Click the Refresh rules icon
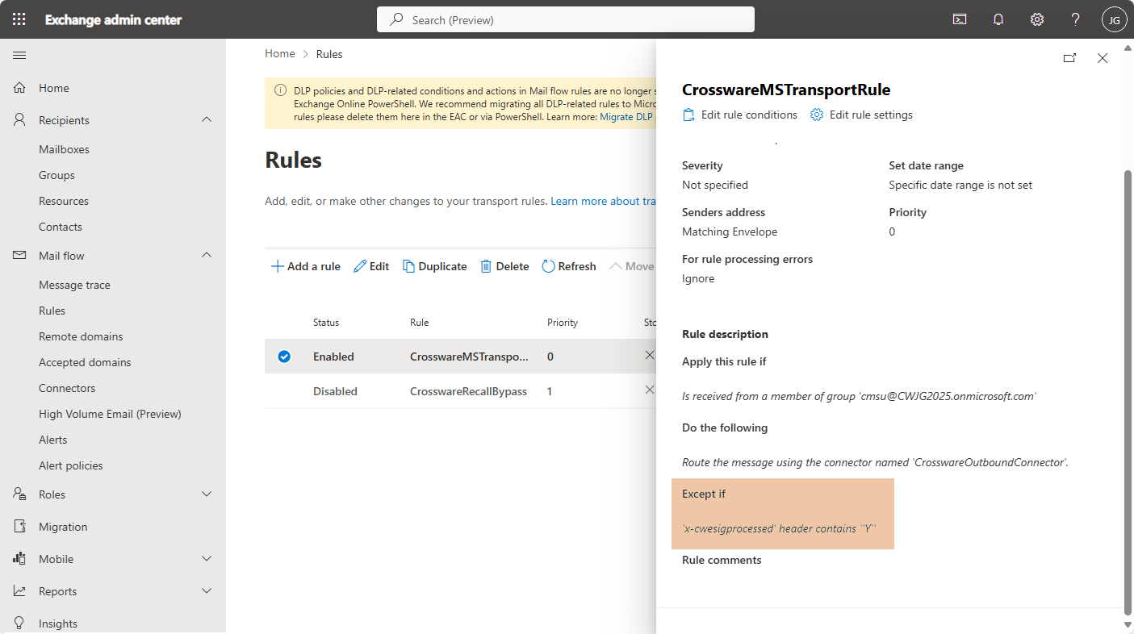This screenshot has width=1134, height=634. pos(549,266)
